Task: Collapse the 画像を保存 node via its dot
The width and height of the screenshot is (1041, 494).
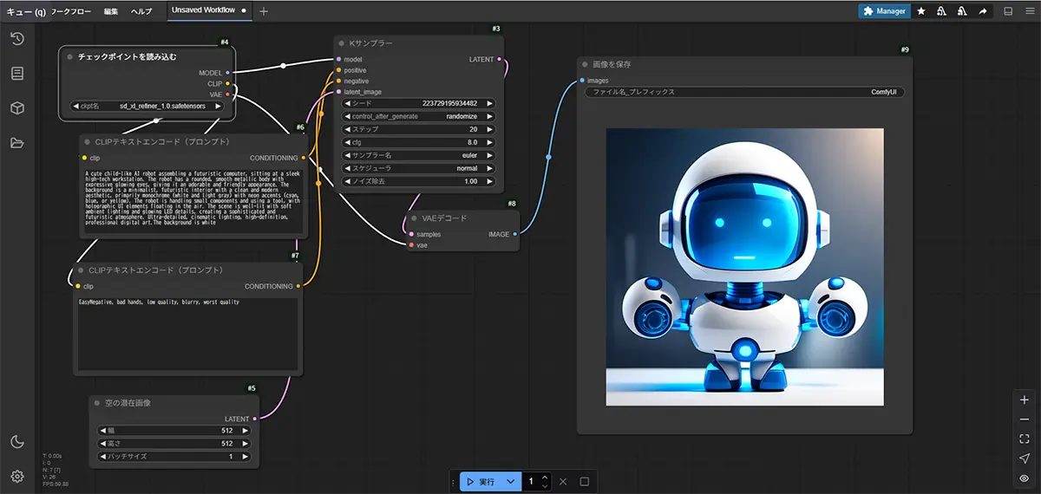Action: coord(586,64)
